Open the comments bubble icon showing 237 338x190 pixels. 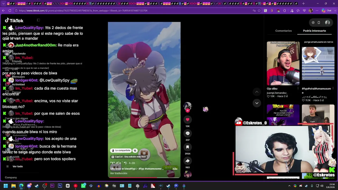coord(187,133)
